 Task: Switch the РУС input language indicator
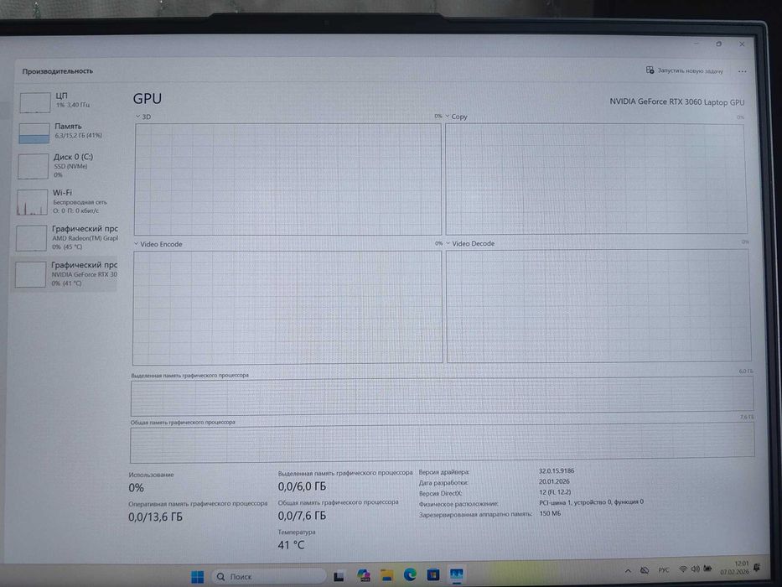[663, 570]
